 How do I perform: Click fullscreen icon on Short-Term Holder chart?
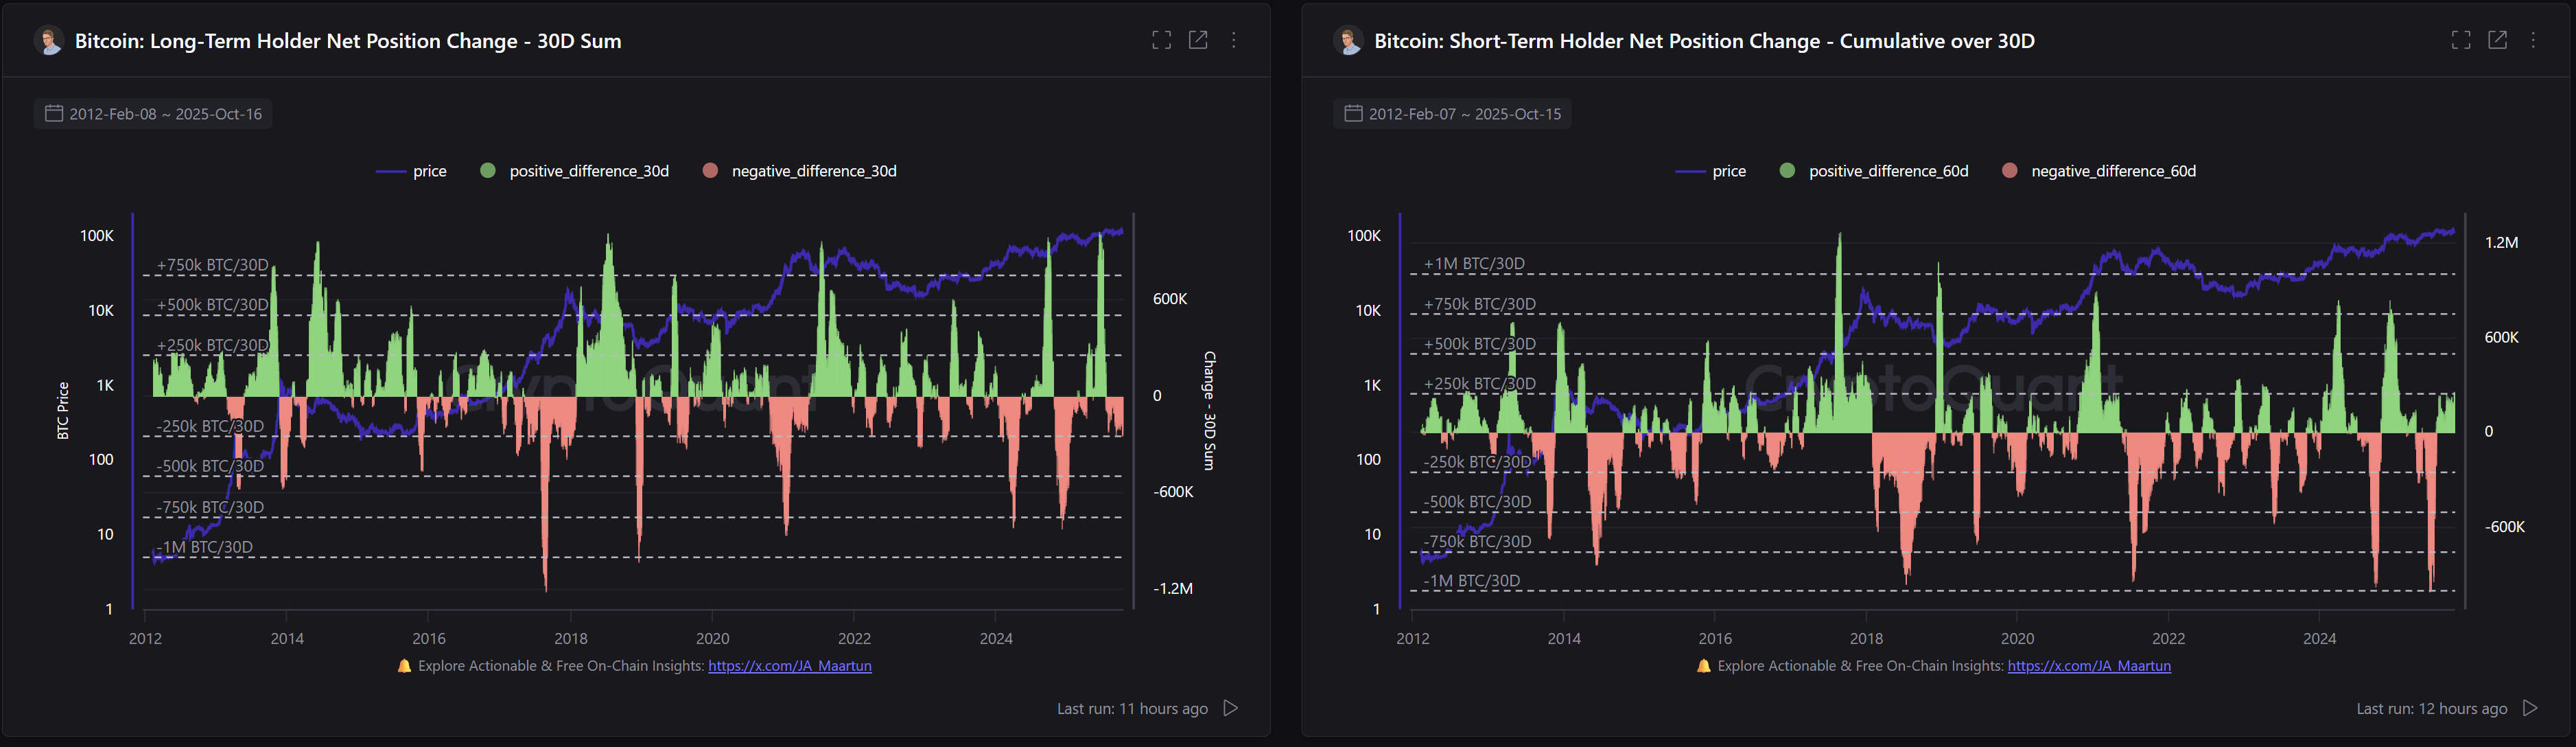pyautogui.click(x=2461, y=40)
